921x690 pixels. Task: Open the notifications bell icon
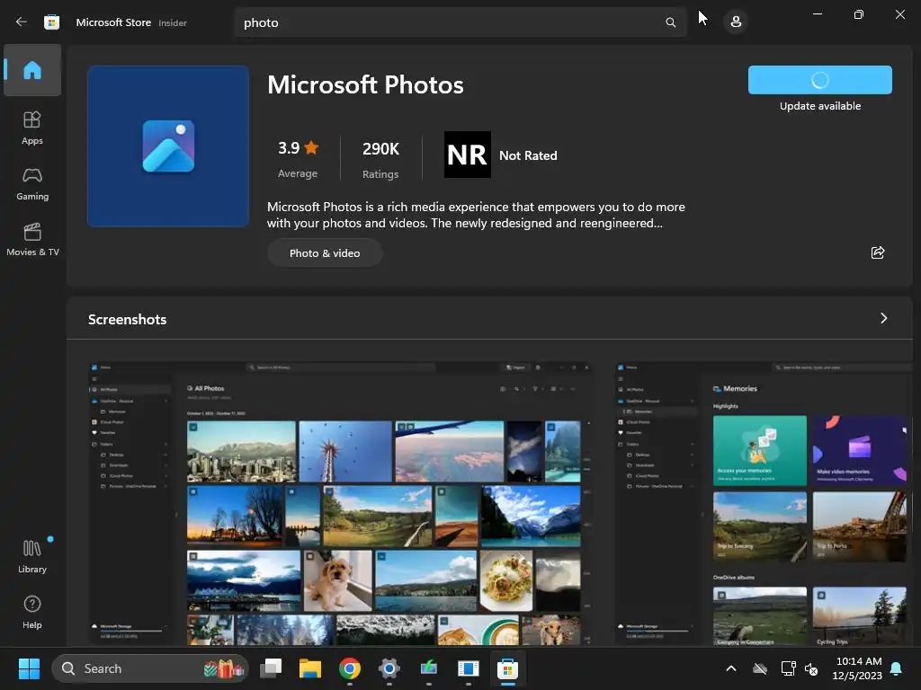coord(897,668)
